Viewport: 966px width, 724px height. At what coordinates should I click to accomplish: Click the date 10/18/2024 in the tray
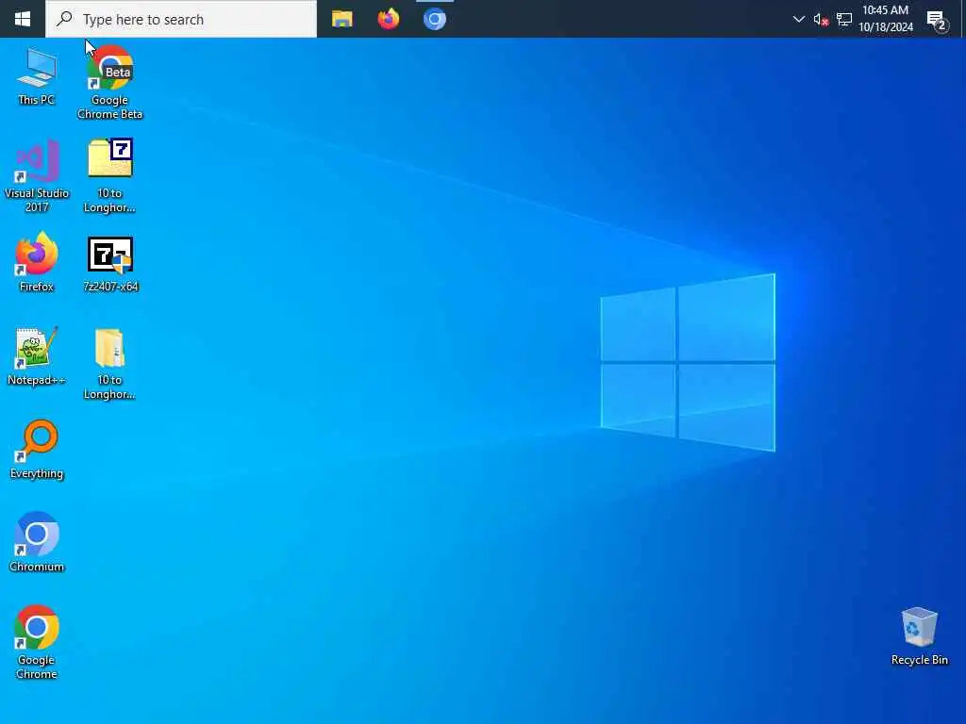click(885, 27)
